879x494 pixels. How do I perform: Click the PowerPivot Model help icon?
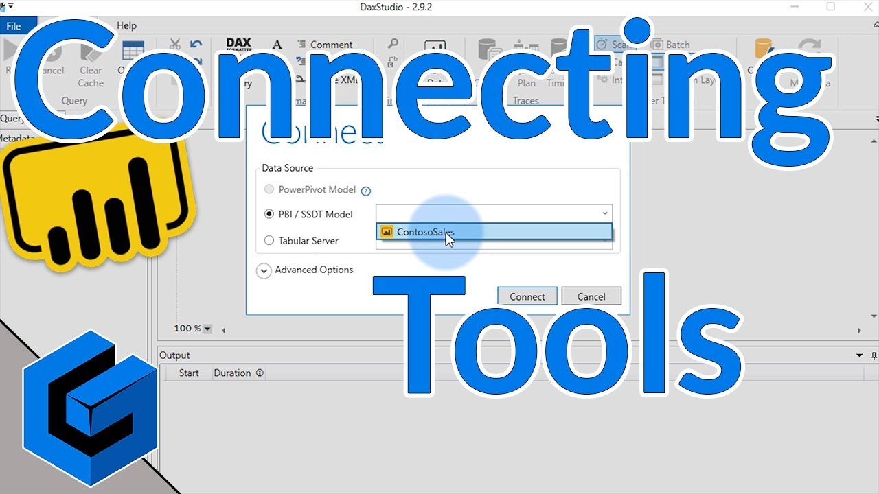pyautogui.click(x=366, y=191)
